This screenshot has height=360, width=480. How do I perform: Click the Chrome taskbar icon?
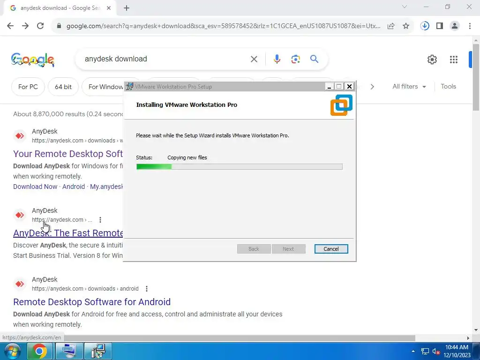(x=39, y=351)
